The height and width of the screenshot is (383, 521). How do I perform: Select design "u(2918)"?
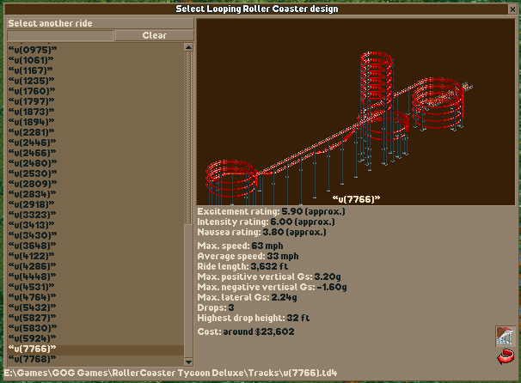95,204
